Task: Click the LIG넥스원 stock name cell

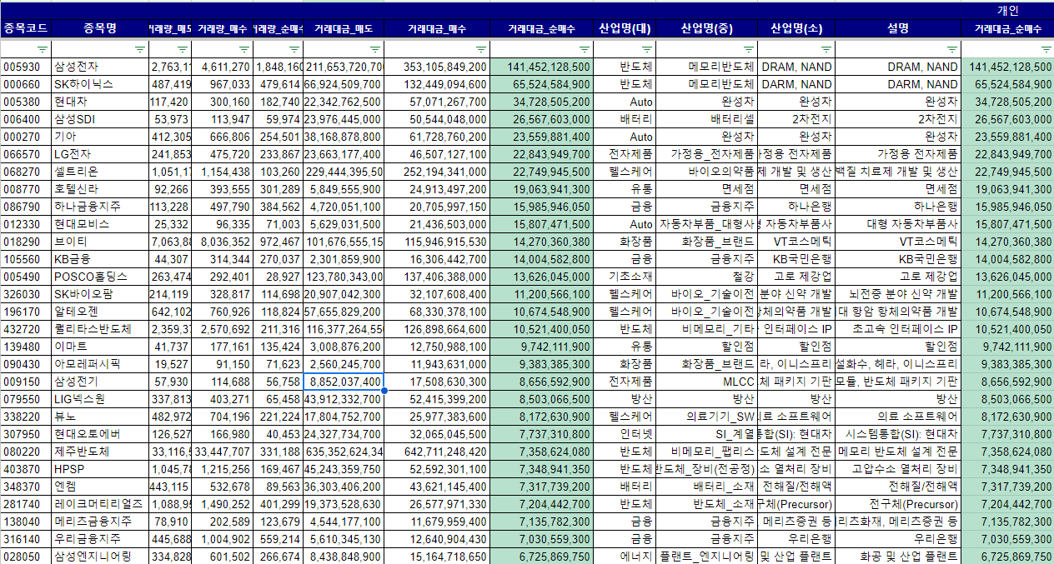Action: [x=101, y=399]
